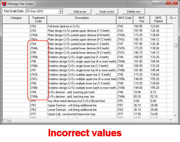The image size is (180, 142).
Task: Select treatment code cell 2749b
Action: click(38, 97)
